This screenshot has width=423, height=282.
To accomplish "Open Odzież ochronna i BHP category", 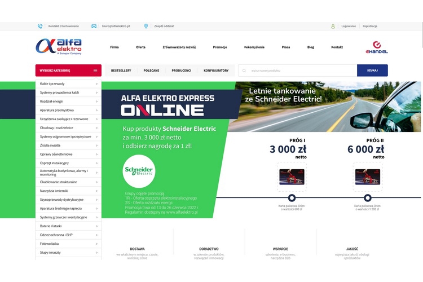I will tap(68, 235).
